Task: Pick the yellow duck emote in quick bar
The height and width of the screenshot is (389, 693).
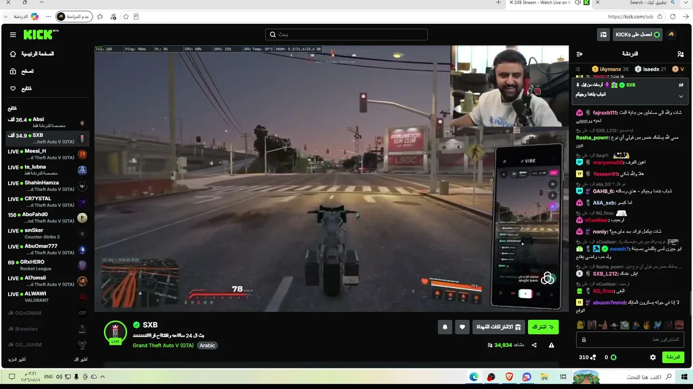Action: coord(580,325)
